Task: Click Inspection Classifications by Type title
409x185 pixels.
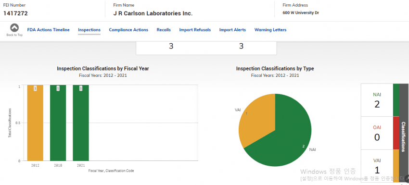Action: (x=275, y=69)
